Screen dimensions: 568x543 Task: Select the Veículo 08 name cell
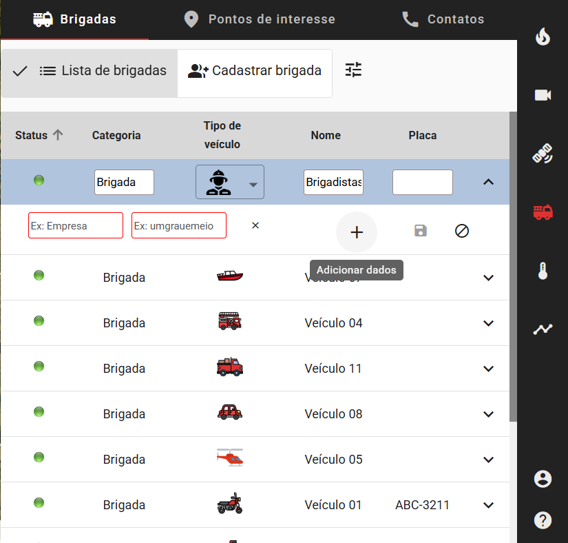coord(333,414)
